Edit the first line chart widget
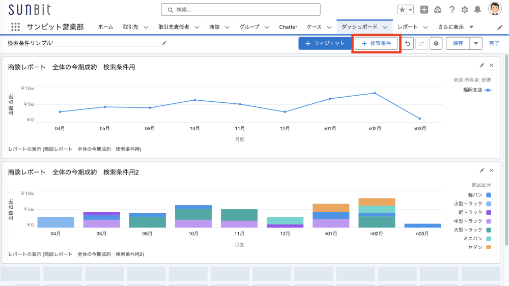This screenshot has height=286, width=509. (482, 65)
